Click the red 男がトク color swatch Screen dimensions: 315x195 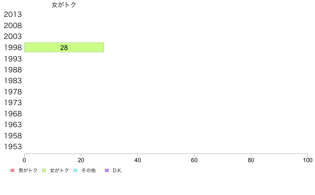tap(12, 170)
